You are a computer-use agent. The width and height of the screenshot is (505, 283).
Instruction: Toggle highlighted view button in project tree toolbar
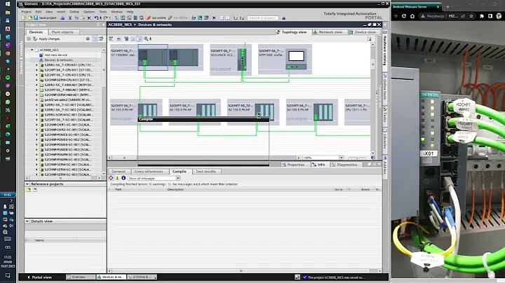pyautogui.click(x=95, y=39)
